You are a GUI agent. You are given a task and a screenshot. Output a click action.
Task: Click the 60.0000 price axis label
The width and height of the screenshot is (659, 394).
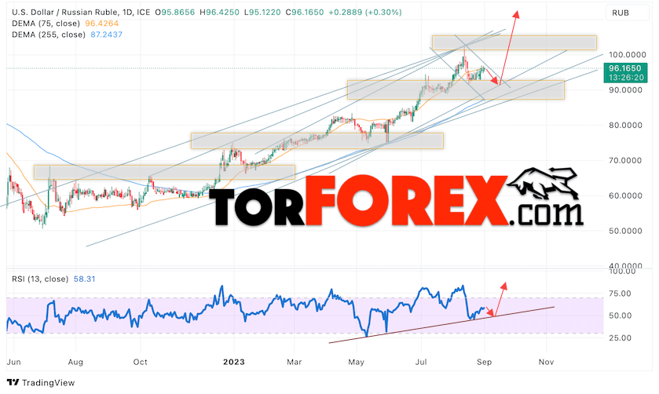[x=625, y=195]
